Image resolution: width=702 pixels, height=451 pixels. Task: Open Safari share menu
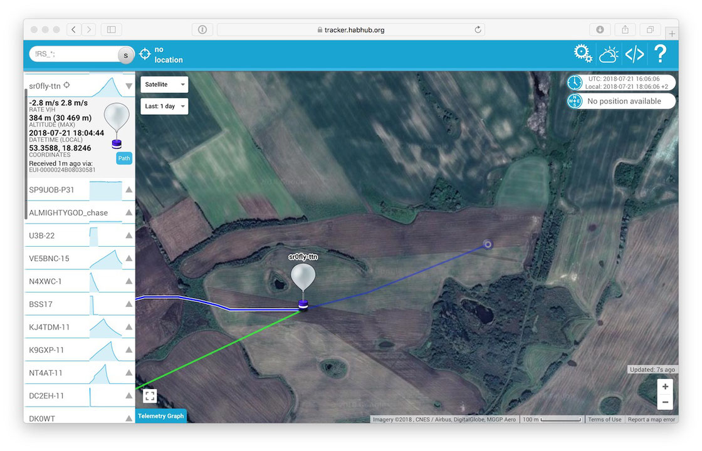[x=625, y=29]
